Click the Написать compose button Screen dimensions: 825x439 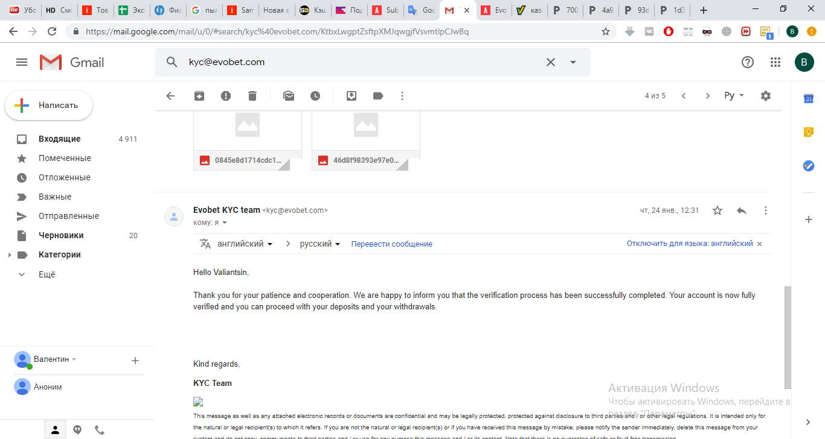pos(49,106)
